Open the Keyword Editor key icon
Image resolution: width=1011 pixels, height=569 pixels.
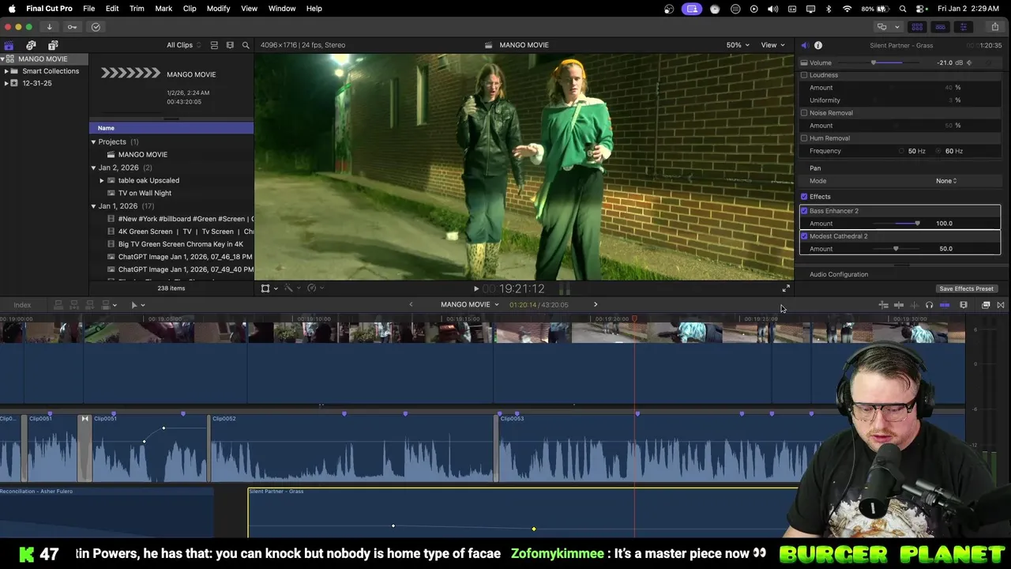[72, 27]
